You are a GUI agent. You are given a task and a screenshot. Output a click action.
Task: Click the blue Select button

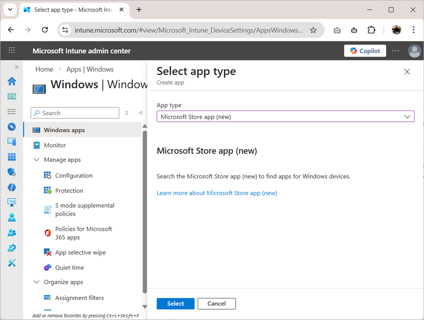[x=175, y=303]
